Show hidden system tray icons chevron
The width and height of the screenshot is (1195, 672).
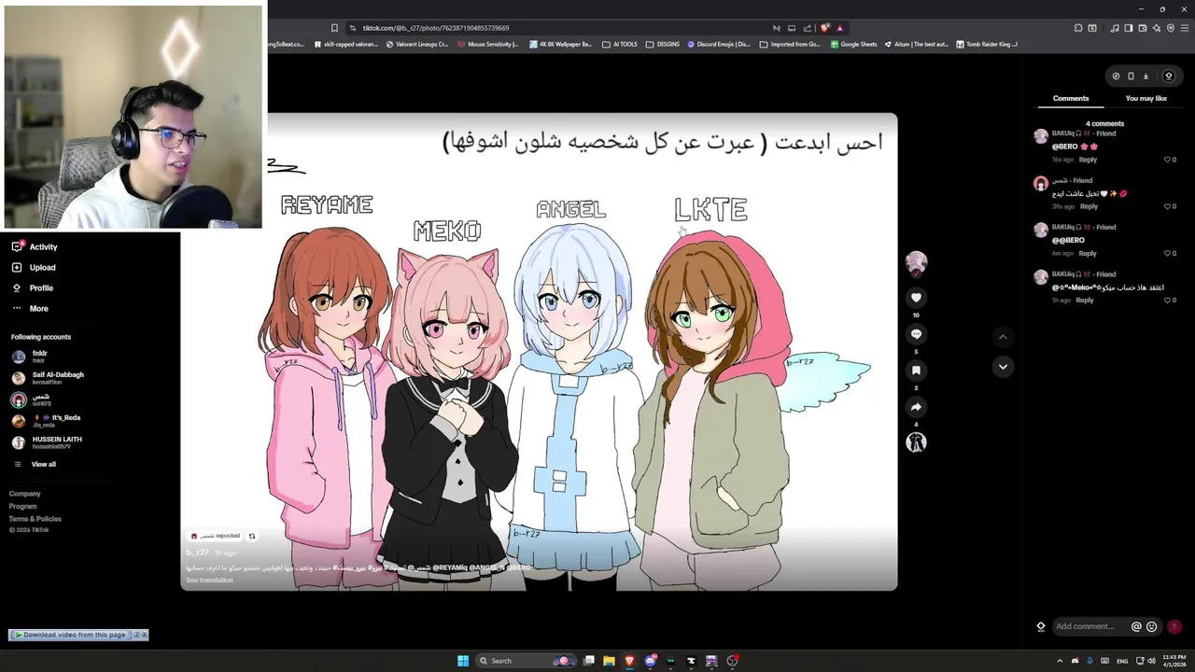[1060, 661]
